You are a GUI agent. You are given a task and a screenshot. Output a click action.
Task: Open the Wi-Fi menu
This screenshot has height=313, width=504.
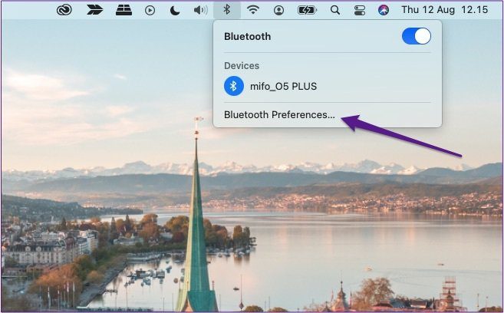(253, 10)
